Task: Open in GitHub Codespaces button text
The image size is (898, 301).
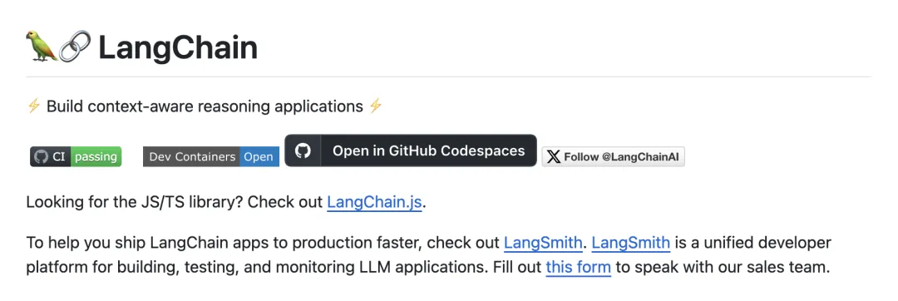Action: pyautogui.click(x=428, y=150)
